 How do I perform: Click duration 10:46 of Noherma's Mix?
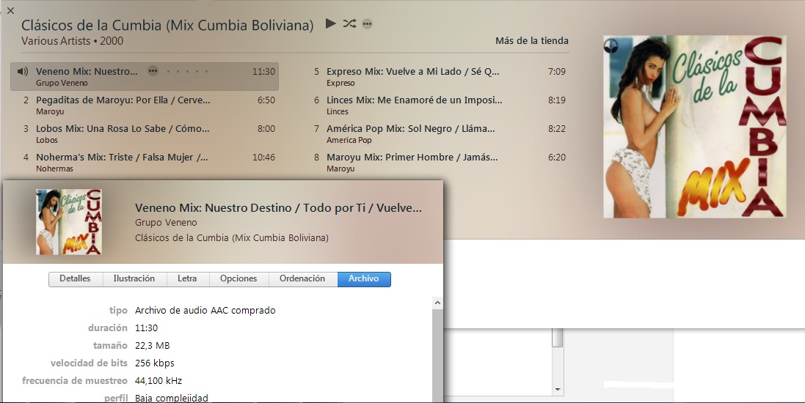point(263,158)
